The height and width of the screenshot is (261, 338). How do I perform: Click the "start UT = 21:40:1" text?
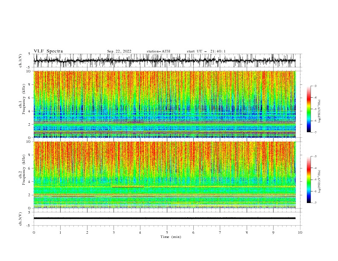pyautogui.click(x=206, y=51)
